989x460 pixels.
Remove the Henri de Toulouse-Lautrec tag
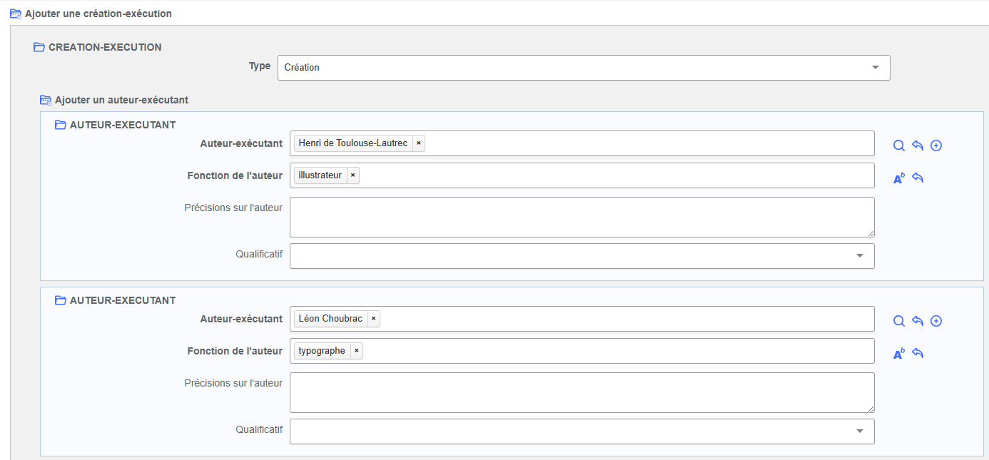coord(419,143)
